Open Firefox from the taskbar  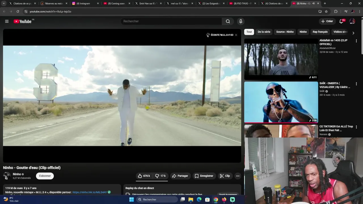(224, 199)
